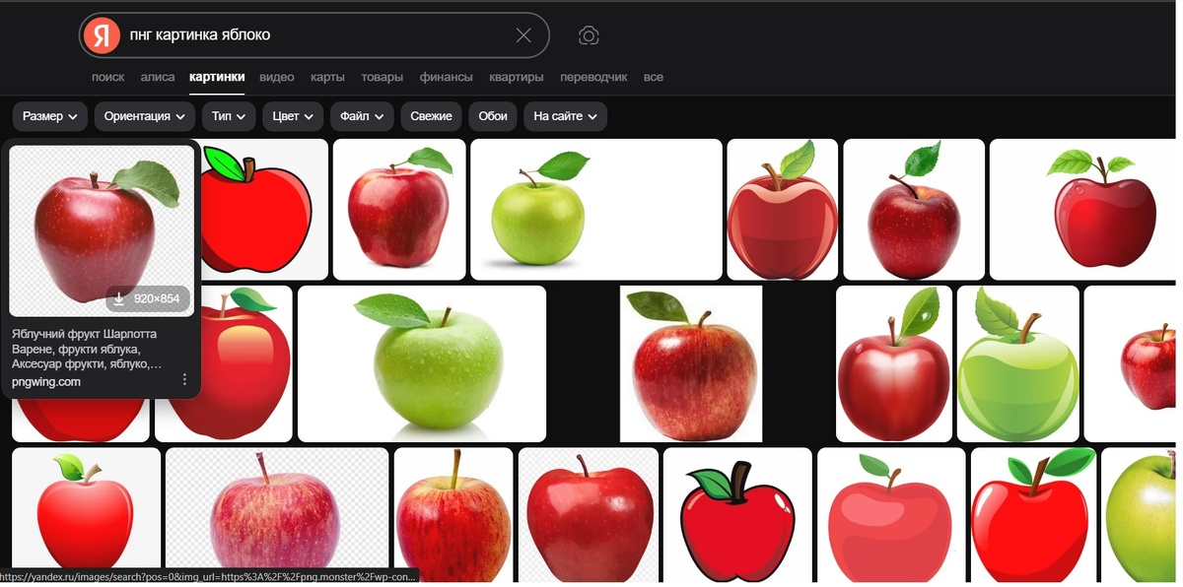Go to the карты tab
This screenshot has height=587, width=1183.
point(327,77)
